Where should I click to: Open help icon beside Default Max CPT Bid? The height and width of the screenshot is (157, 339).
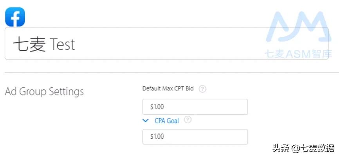(x=202, y=89)
